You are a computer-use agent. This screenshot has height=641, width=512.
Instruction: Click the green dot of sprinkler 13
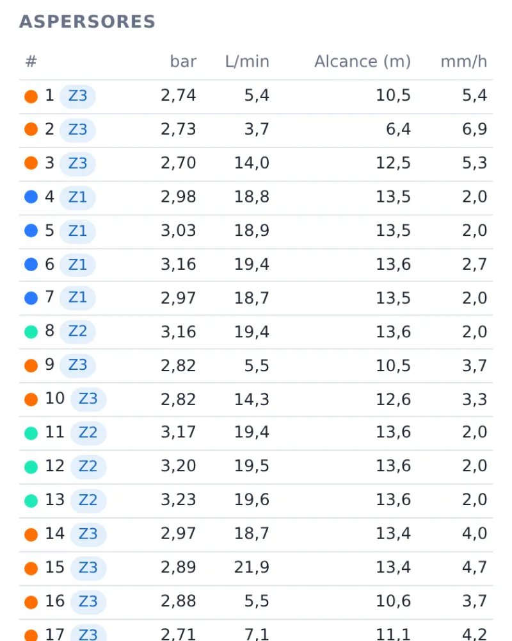(x=31, y=501)
